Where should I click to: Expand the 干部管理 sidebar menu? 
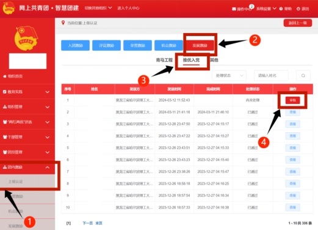[x=27, y=137]
